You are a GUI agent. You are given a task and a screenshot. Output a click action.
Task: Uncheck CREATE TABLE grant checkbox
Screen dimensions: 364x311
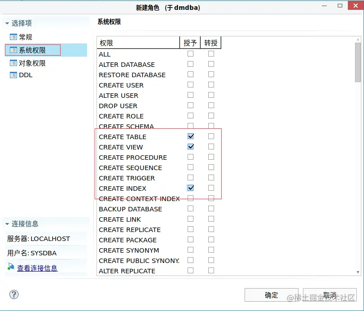190,136
